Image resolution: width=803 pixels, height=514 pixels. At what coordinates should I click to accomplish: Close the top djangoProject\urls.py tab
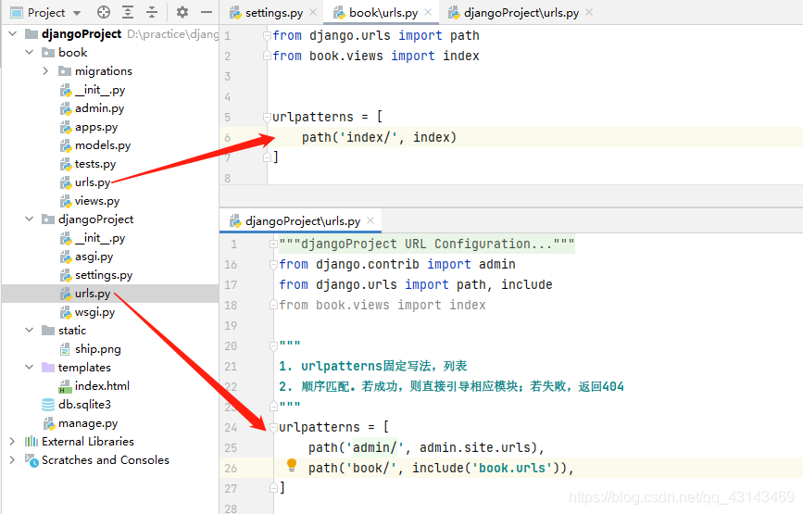tap(589, 12)
